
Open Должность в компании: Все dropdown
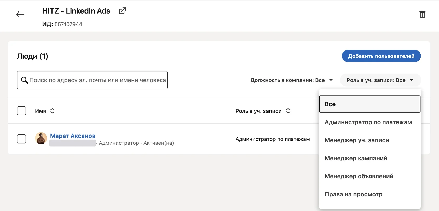click(292, 80)
